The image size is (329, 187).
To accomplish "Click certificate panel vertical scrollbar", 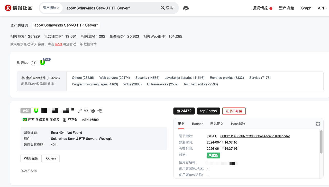I will (321, 142).
